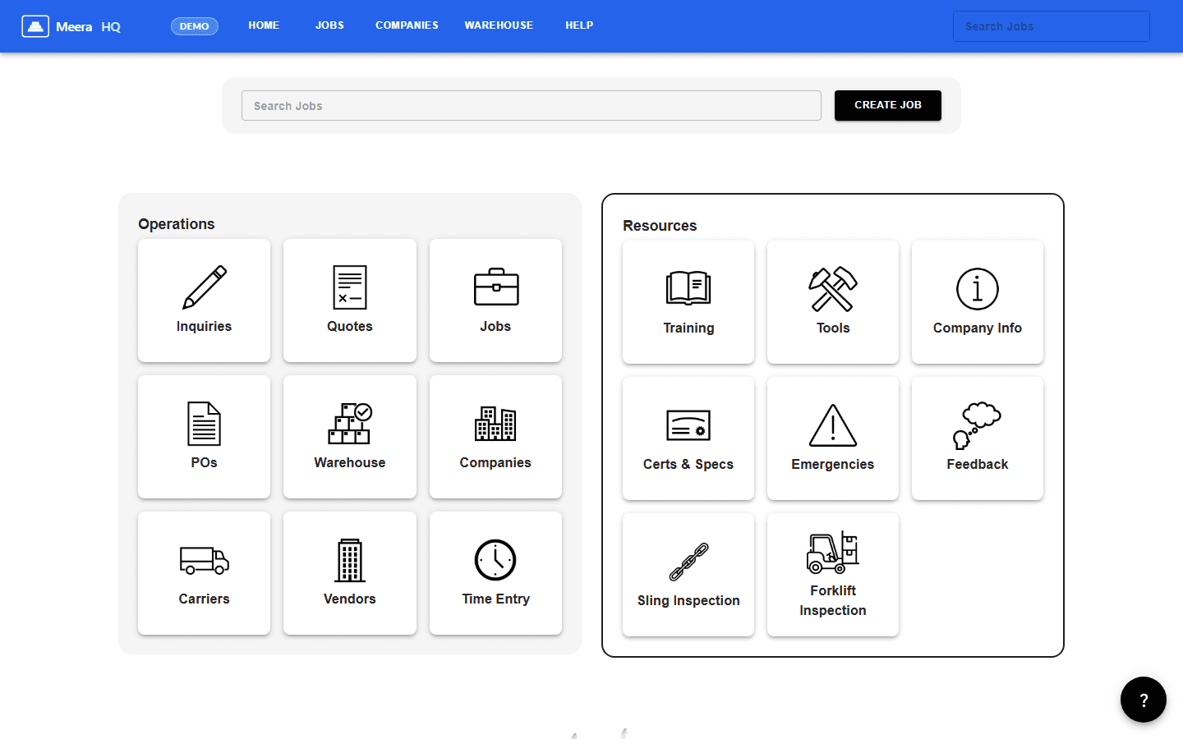Click the Carriers truck icon
Viewport: 1183px width, 739px height.
point(204,560)
